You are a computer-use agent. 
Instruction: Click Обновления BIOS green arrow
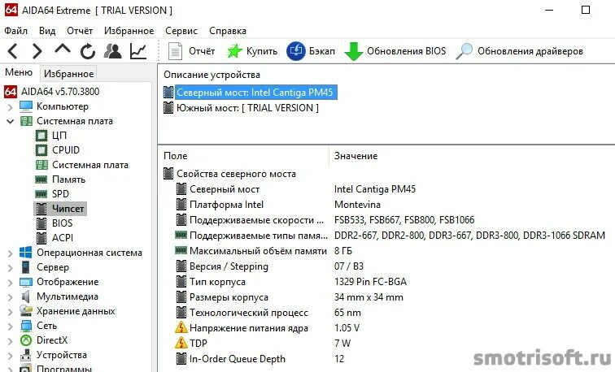395,51
